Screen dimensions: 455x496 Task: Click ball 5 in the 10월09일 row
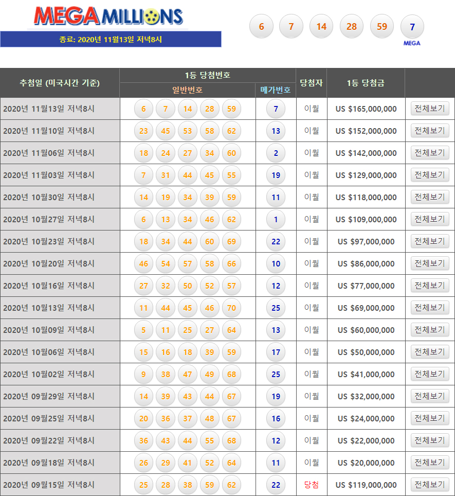click(x=143, y=330)
